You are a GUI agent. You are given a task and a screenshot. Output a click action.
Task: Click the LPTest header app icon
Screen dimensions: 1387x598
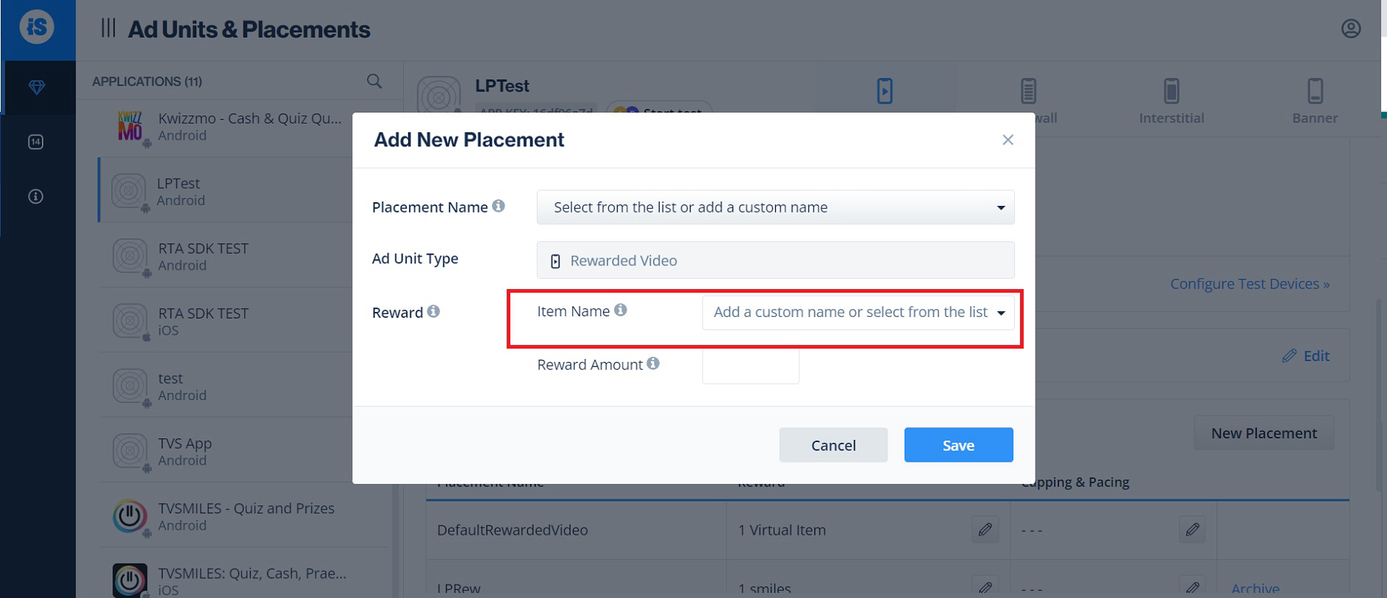[439, 96]
